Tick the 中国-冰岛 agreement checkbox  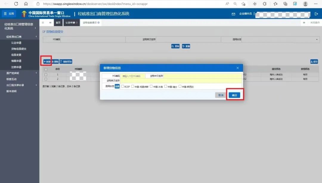click(x=151, y=86)
